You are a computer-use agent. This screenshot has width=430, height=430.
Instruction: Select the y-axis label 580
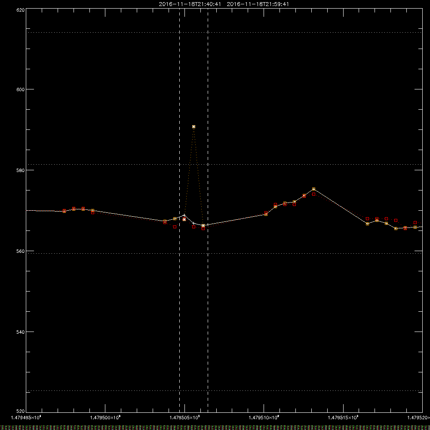coord(21,170)
